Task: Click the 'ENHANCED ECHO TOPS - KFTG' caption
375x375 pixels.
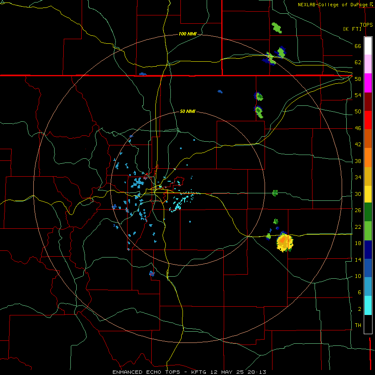Action: tap(160, 372)
